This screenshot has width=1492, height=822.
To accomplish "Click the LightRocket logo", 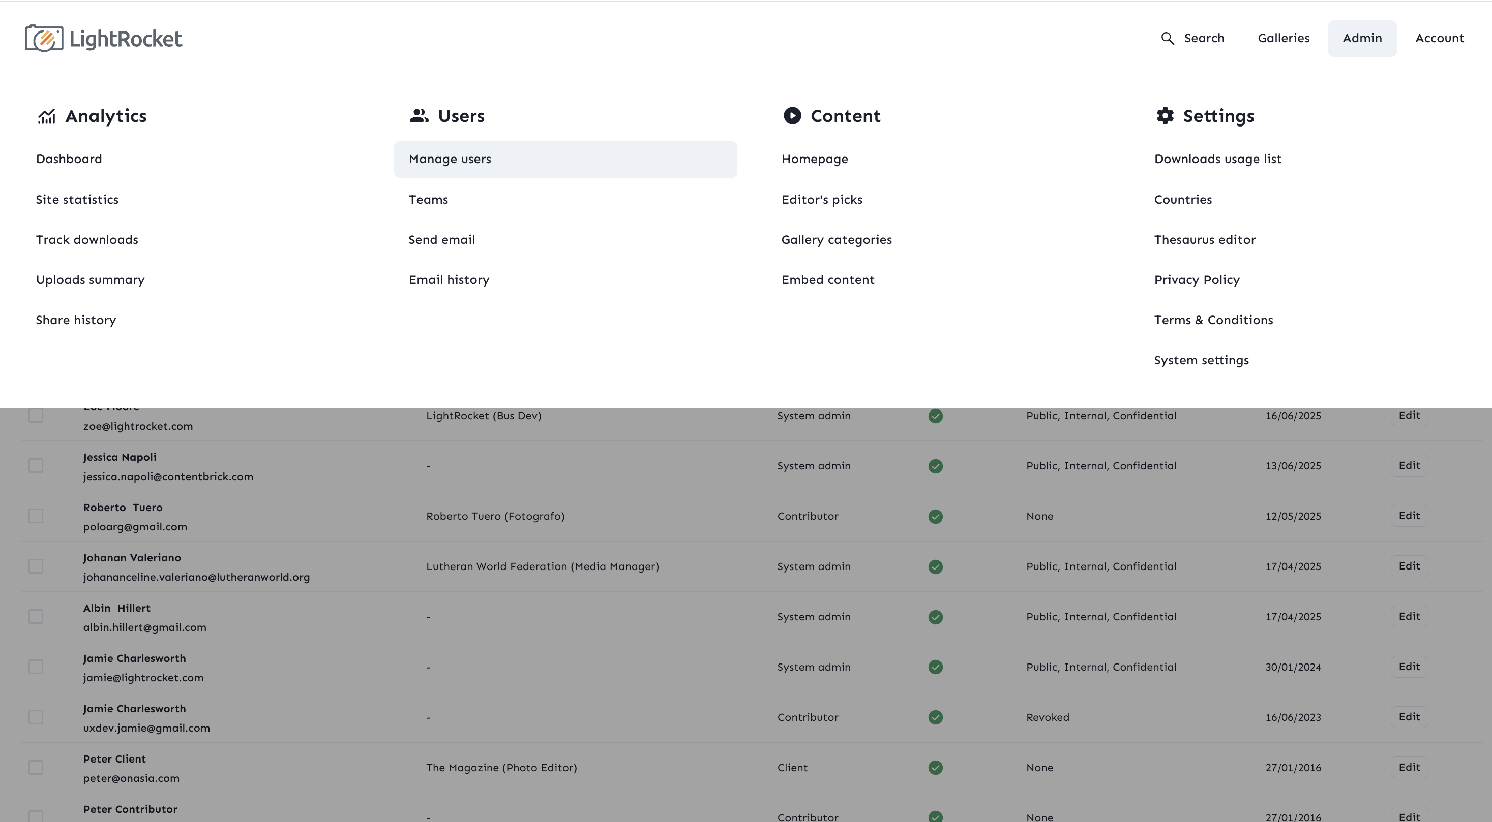I will pyautogui.click(x=103, y=38).
